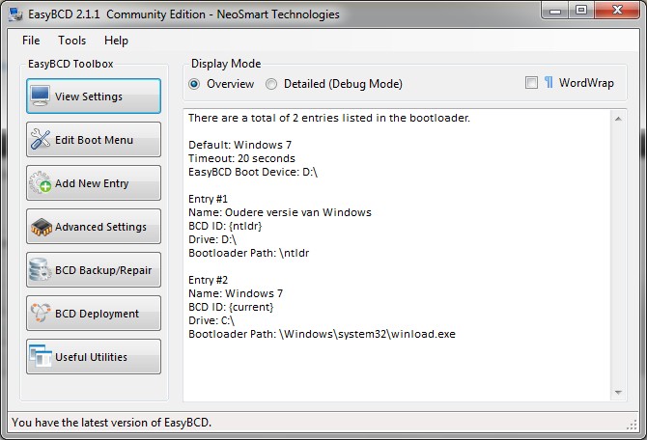The width and height of the screenshot is (647, 440).
Task: Click the Add New Entry gear icon
Action: 41,182
